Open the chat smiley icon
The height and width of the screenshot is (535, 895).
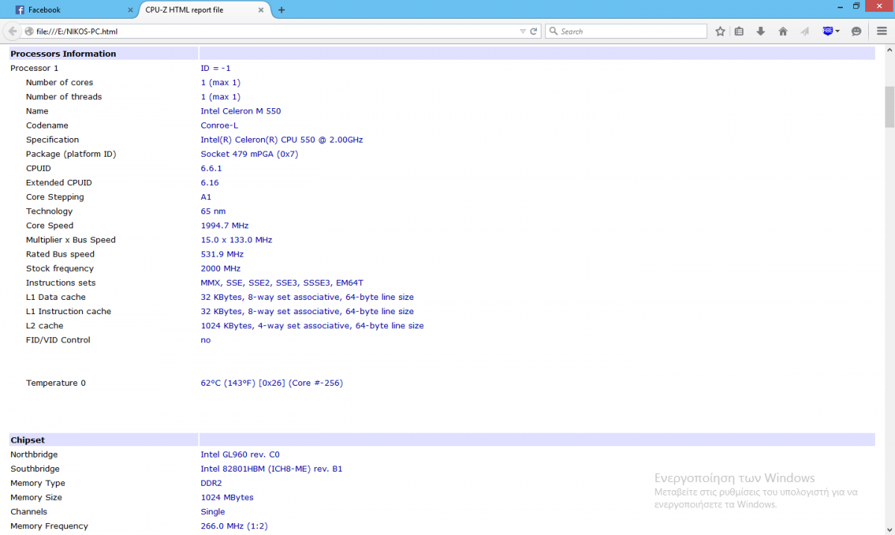856,31
